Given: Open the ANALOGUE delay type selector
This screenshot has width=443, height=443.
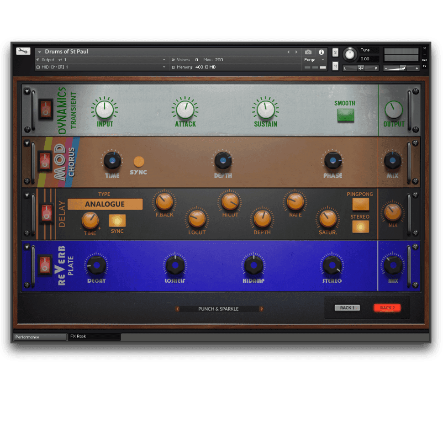Looking at the screenshot, I should click(x=105, y=204).
